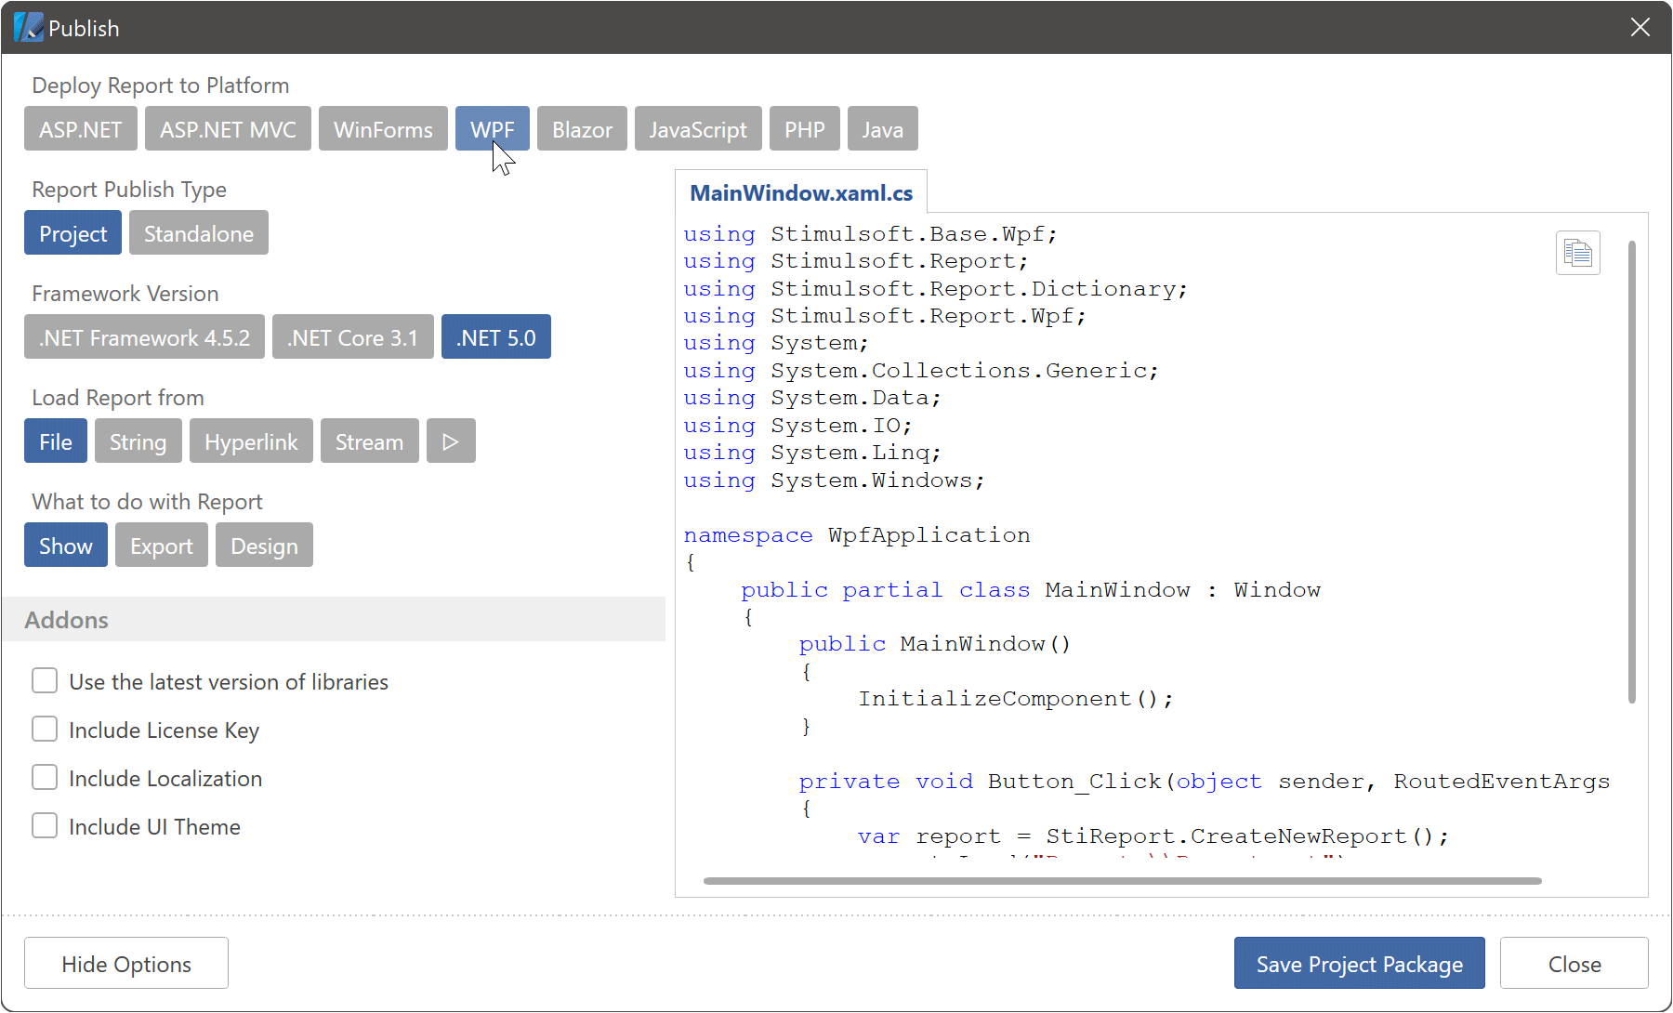Select Show report action
The image size is (1673, 1013).
[66, 546]
